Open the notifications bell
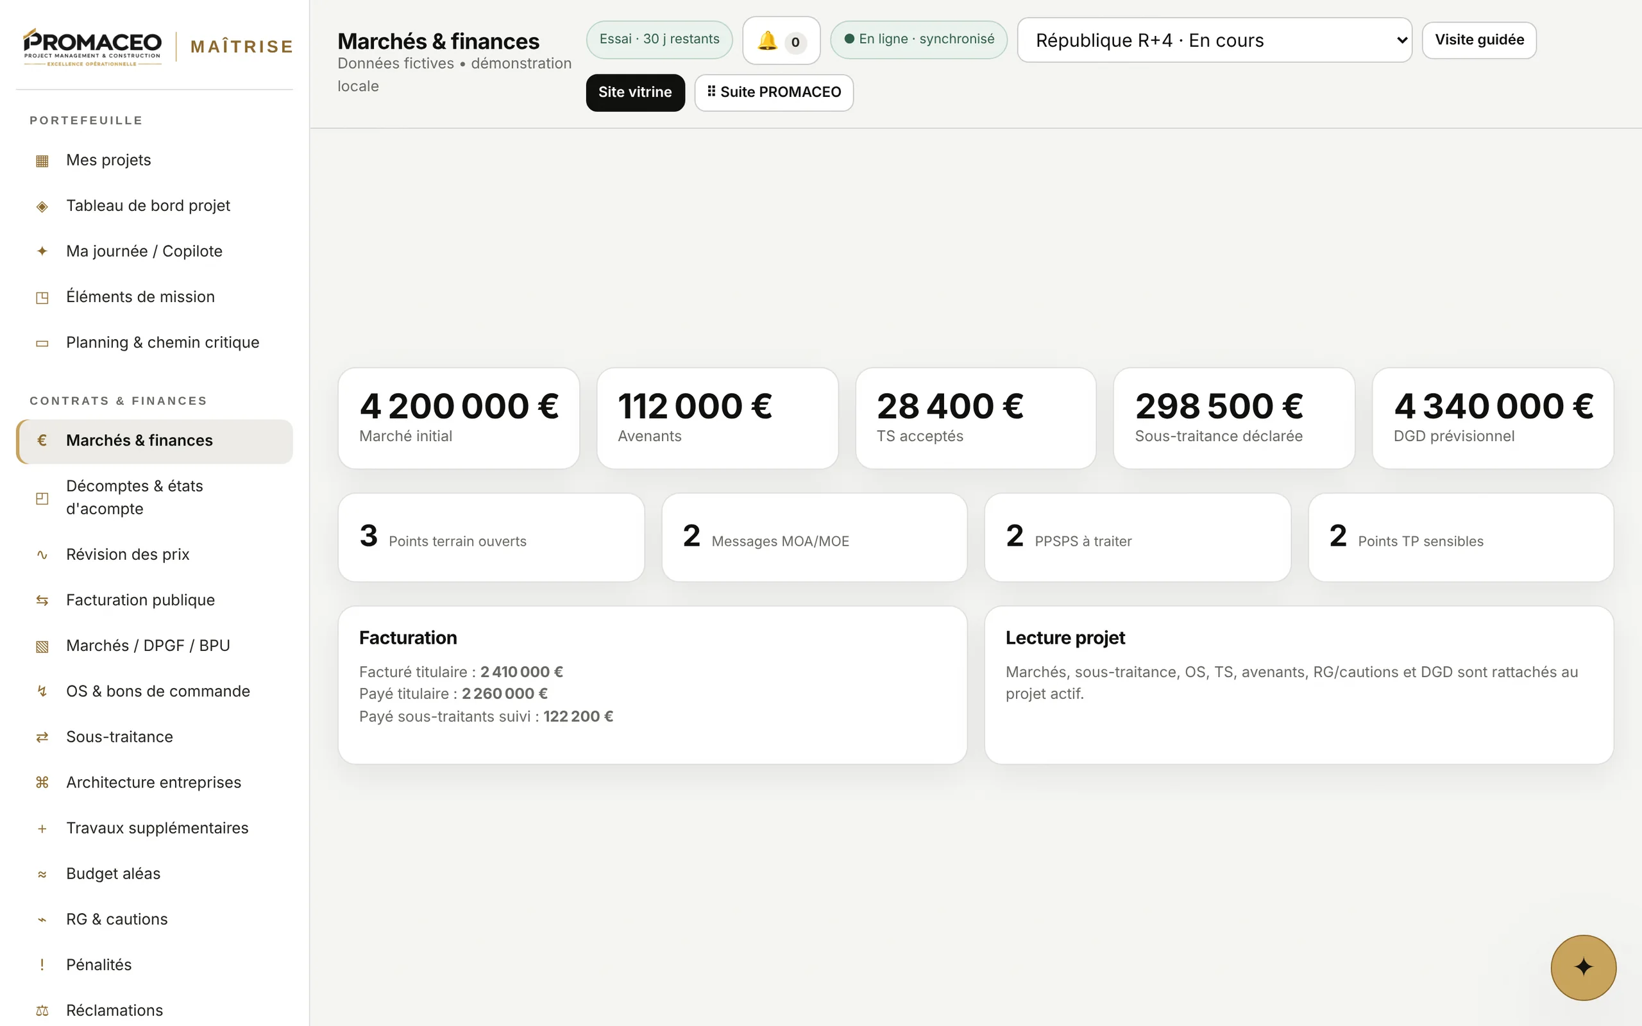 [781, 40]
